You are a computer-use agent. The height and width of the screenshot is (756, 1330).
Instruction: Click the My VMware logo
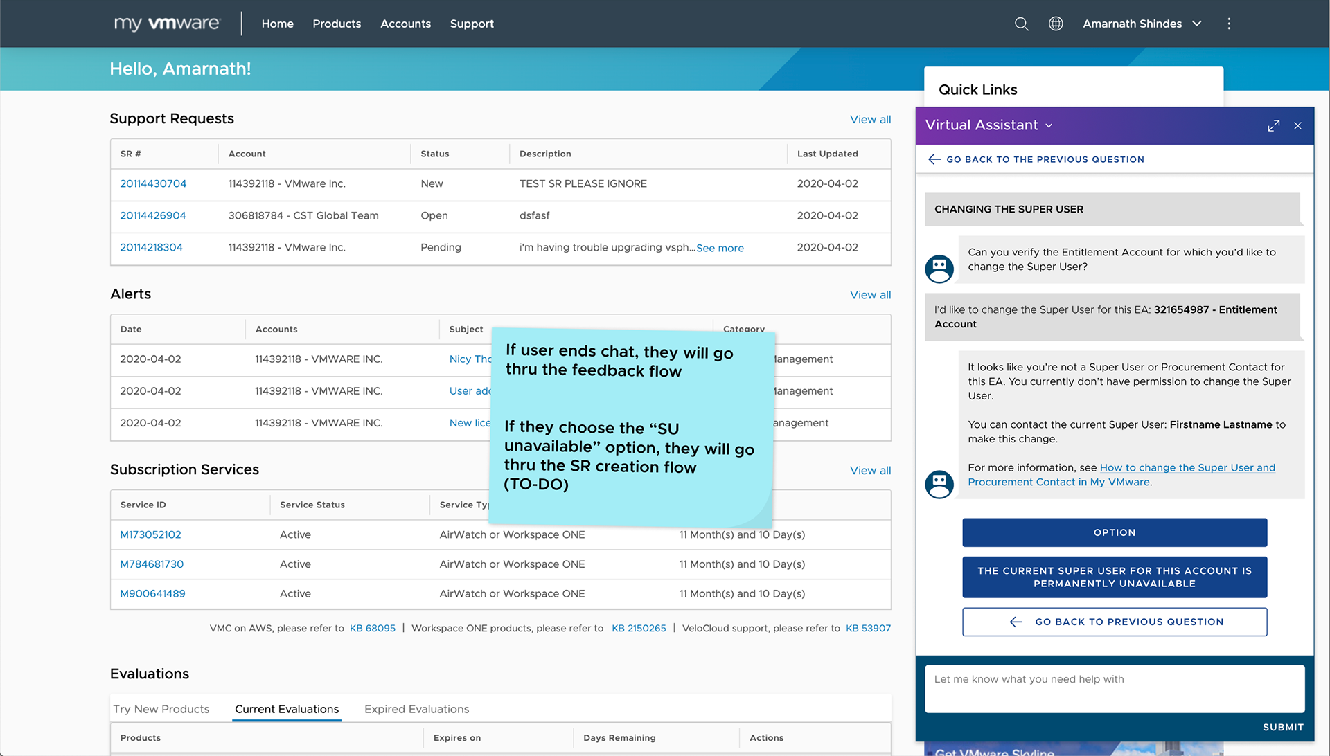[x=166, y=24]
